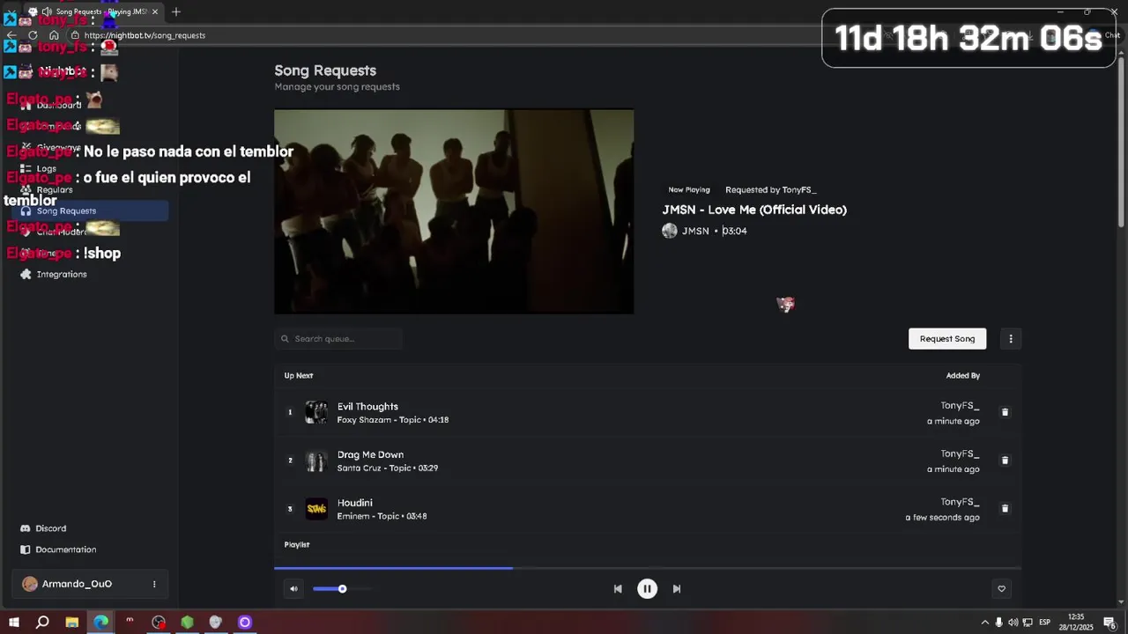Mute the player volume speaker icon
Viewport: 1128px width, 634px height.
(293, 589)
